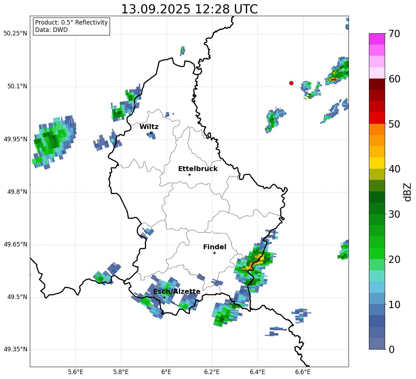This screenshot has width=416, height=379.
Task: Click the Esch/Alzette station cross marker
Action: [x=164, y=297]
